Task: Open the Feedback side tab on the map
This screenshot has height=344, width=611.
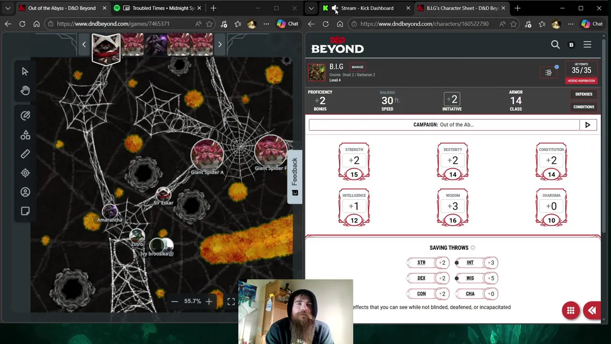Action: tap(295, 176)
